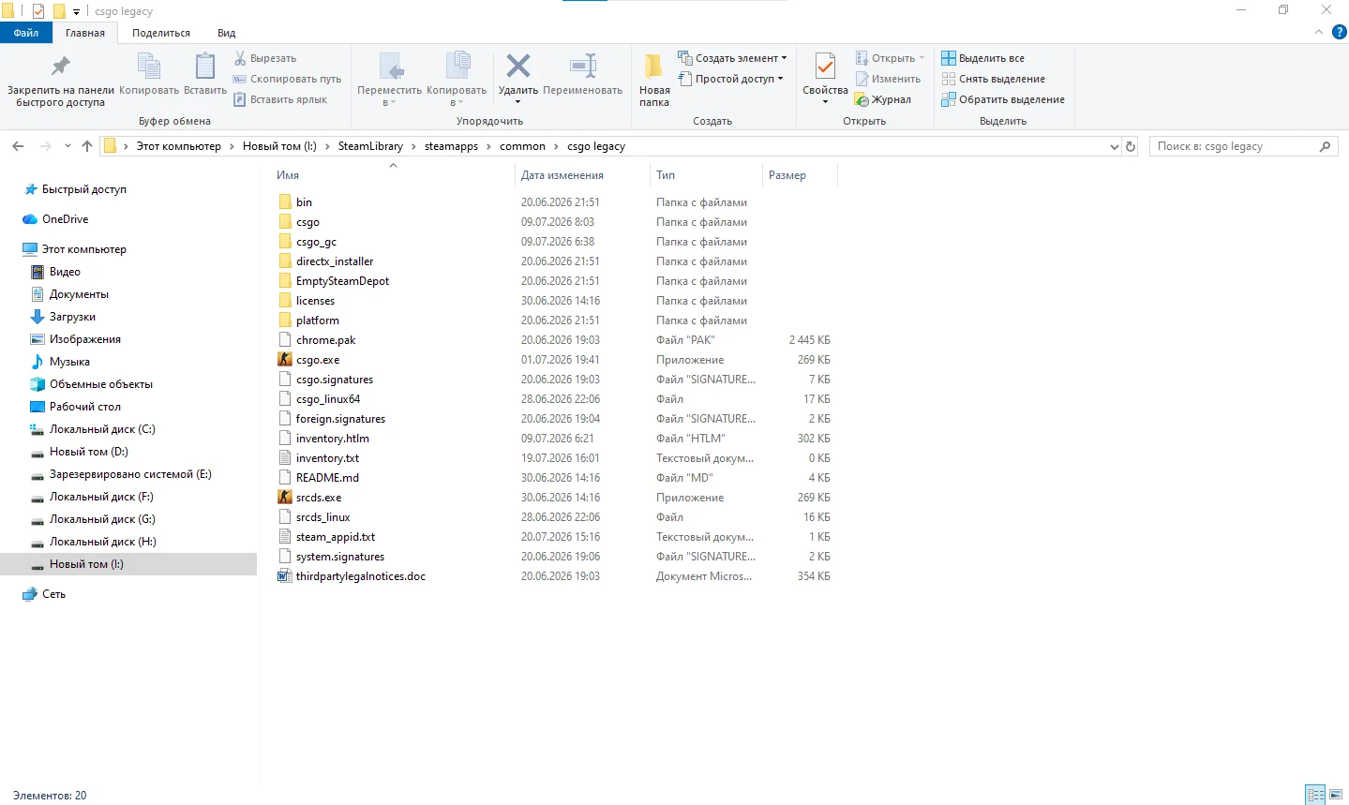1349x805 pixels.
Task: Select all items with Выделить все
Action: point(983,58)
